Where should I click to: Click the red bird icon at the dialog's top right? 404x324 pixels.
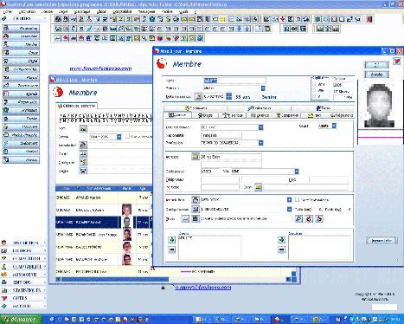(x=397, y=61)
